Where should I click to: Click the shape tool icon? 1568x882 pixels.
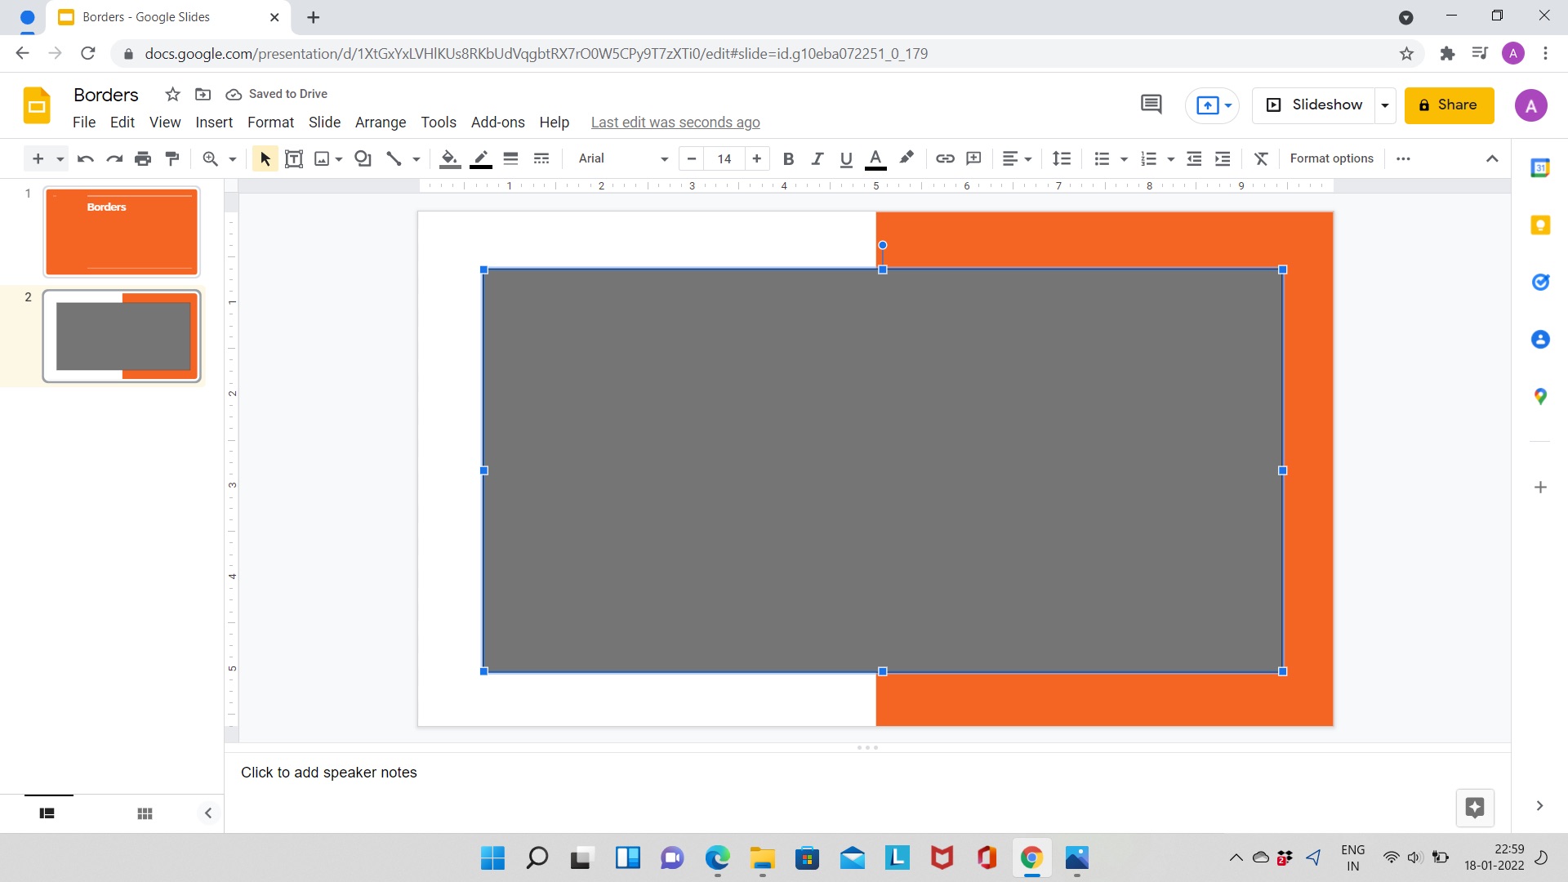point(362,158)
